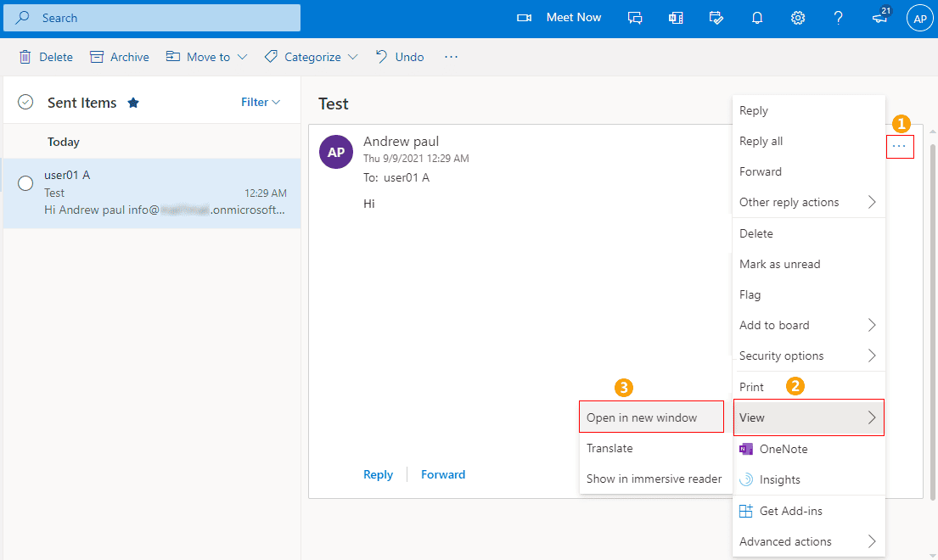Click the AP account avatar at top right
The width and height of the screenshot is (938, 560).
(x=919, y=18)
